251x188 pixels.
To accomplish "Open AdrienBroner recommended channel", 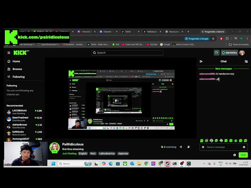I will coord(24,126).
